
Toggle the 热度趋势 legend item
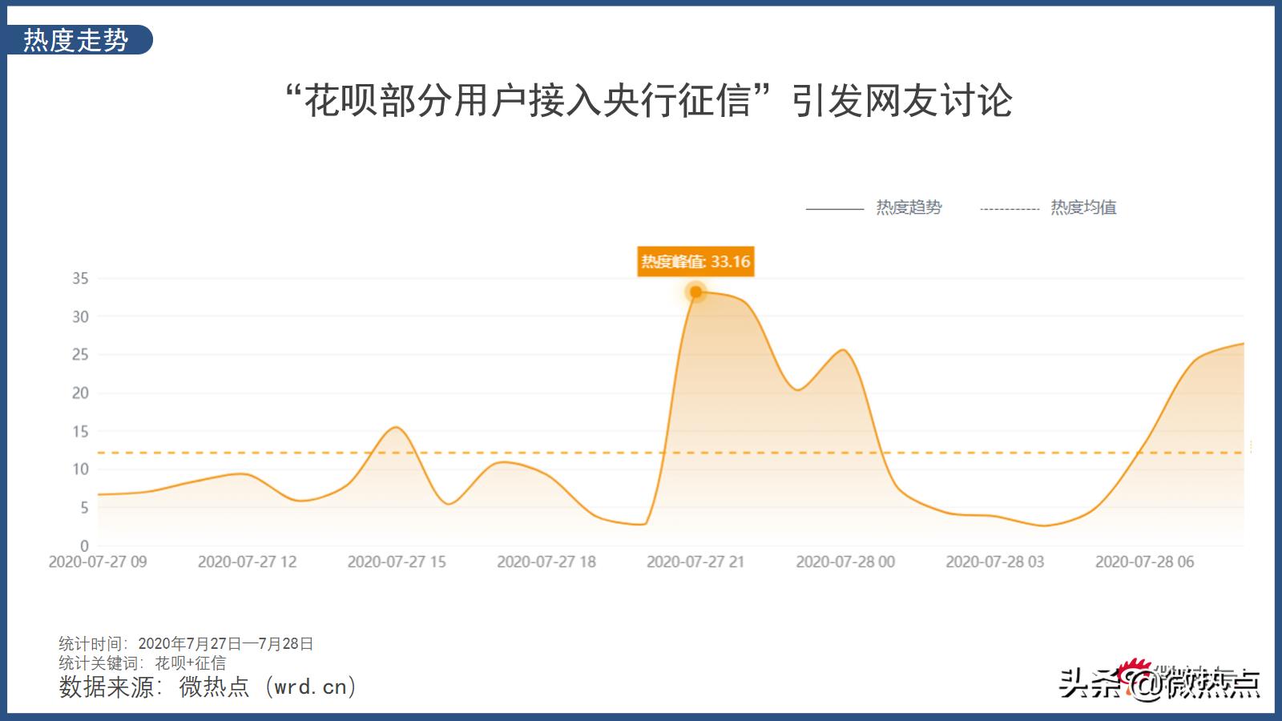[x=873, y=207]
